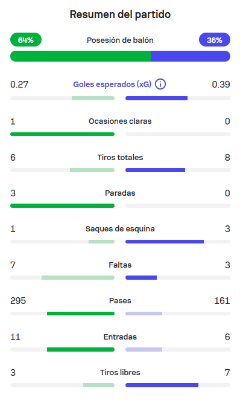Click the Saques de esquina blue bar
Image resolution: width=240 pixels, height=406 pixels.
point(165,242)
